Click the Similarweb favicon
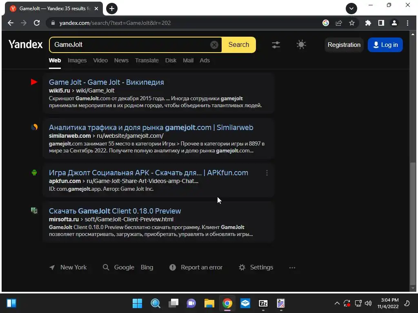Image resolution: width=418 pixels, height=313 pixels. [34, 127]
